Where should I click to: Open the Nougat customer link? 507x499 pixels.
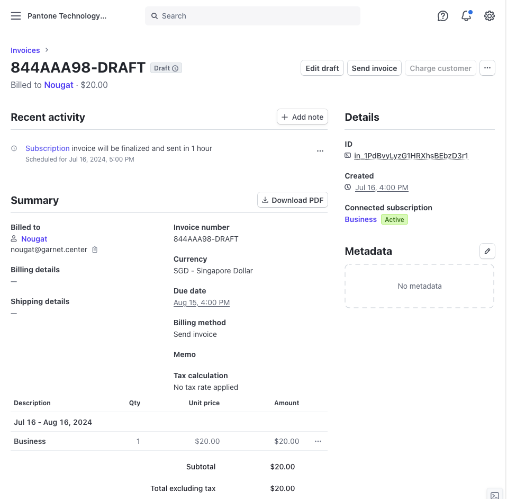(58, 85)
